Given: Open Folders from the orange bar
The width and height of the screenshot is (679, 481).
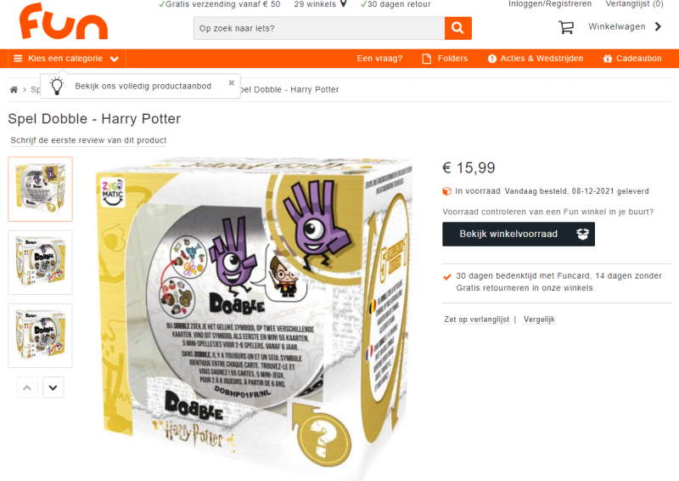Looking at the screenshot, I should click(445, 59).
